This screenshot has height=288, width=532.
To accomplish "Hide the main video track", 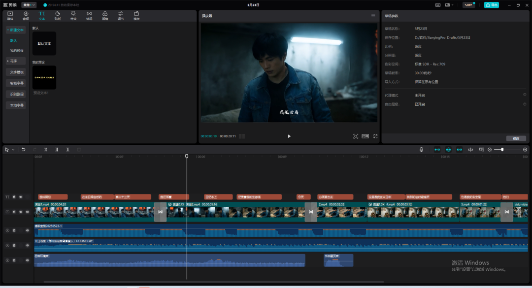I will click(21, 212).
